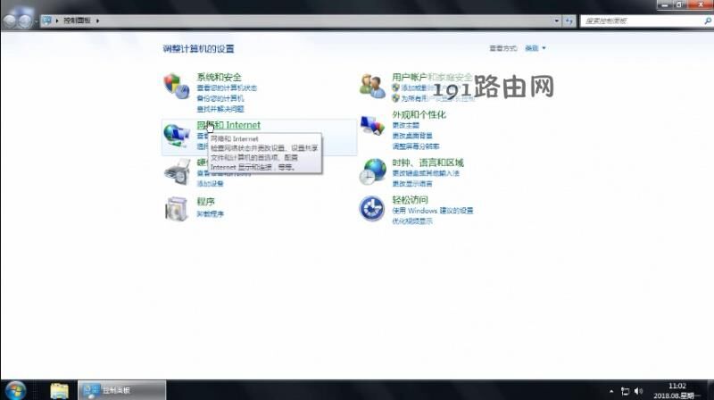Click the 调整计算机的设置 heading text
The height and width of the screenshot is (400, 714).
tap(198, 49)
